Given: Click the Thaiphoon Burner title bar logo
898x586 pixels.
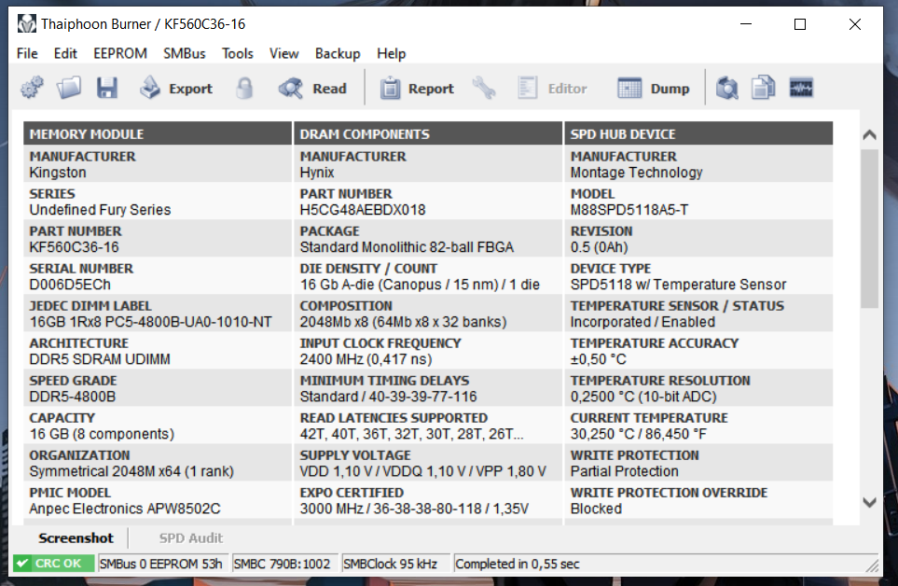Looking at the screenshot, I should click(26, 24).
